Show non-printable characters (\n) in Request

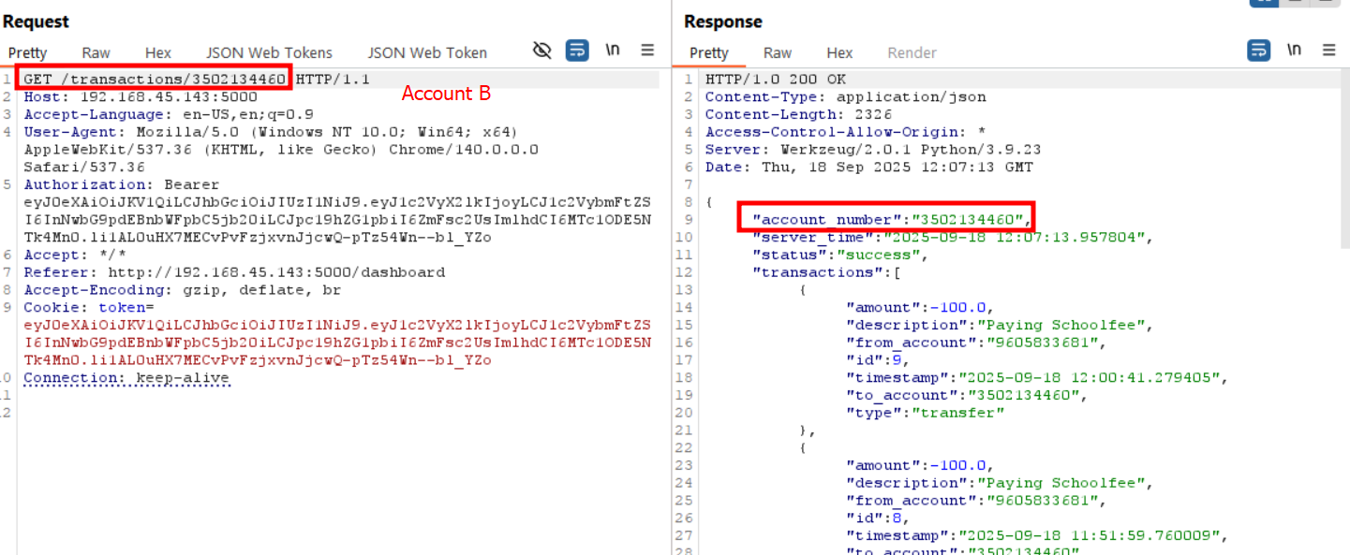pos(613,51)
